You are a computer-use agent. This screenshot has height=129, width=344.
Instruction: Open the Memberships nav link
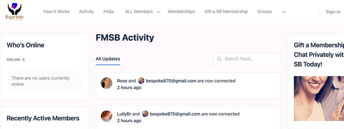coord(181,12)
